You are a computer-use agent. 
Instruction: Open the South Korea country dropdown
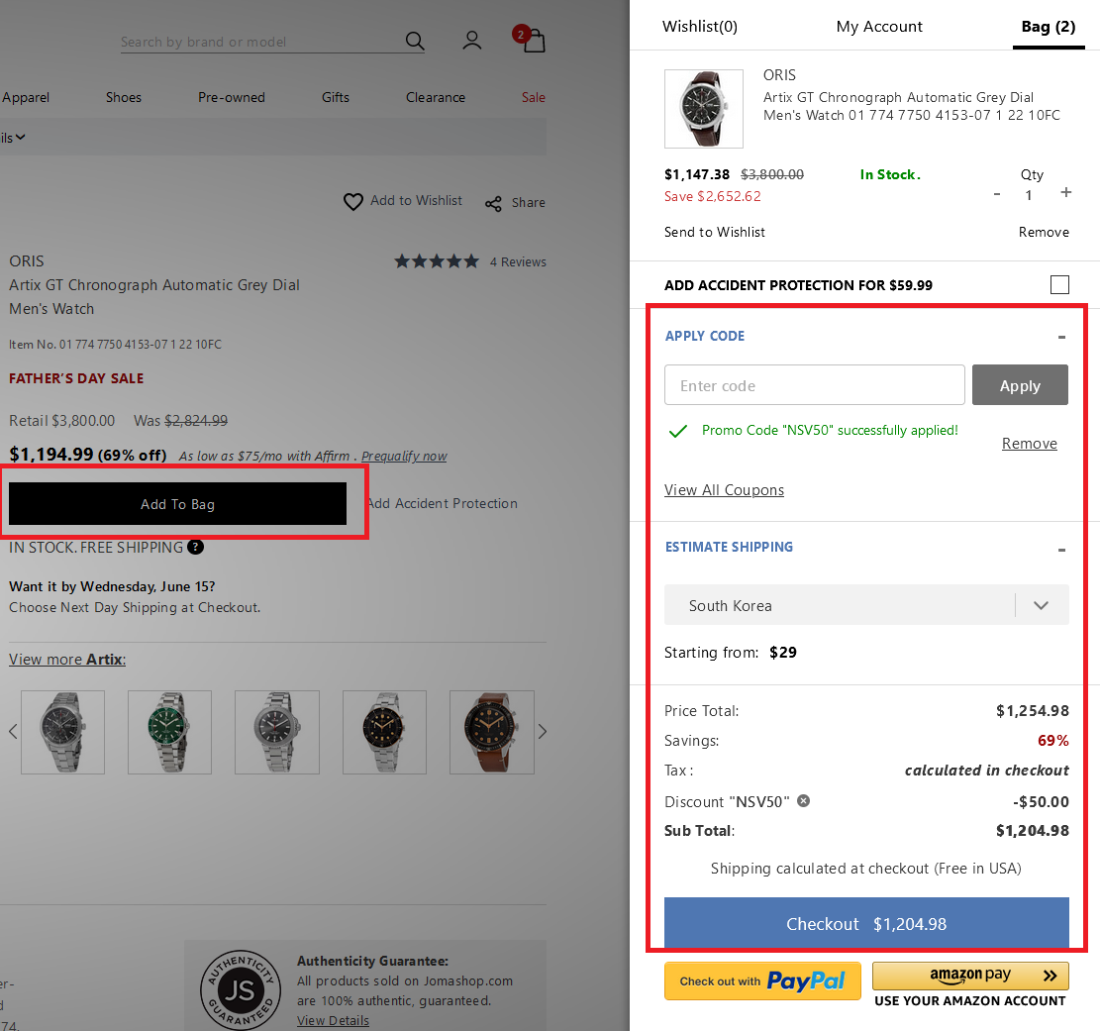pyautogui.click(x=866, y=605)
